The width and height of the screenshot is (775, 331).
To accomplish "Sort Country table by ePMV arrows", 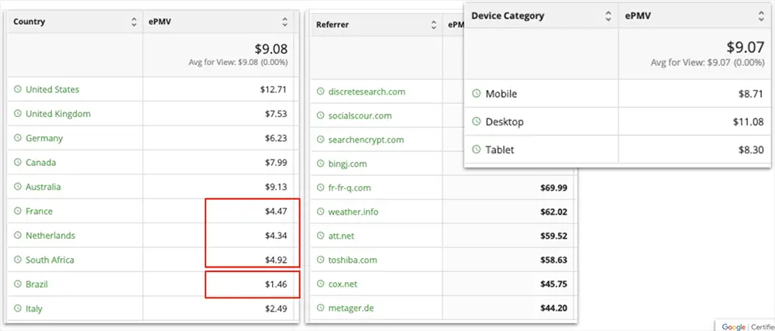I will [284, 22].
